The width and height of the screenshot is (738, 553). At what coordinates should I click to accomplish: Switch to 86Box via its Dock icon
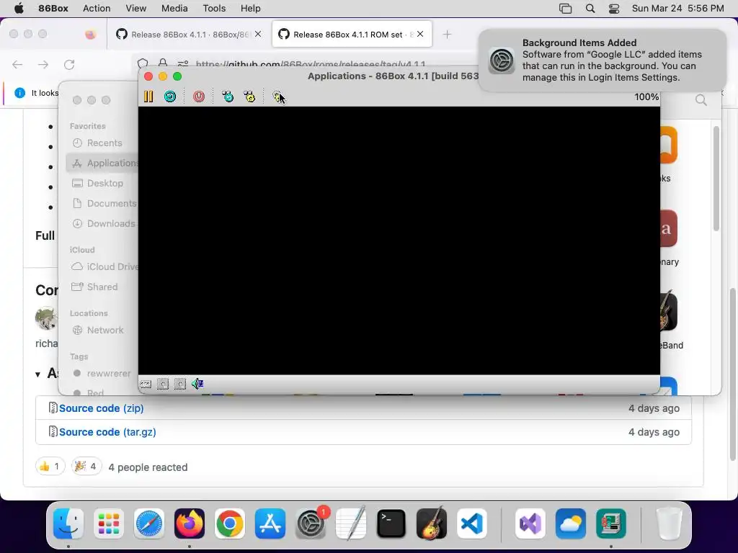(x=611, y=523)
